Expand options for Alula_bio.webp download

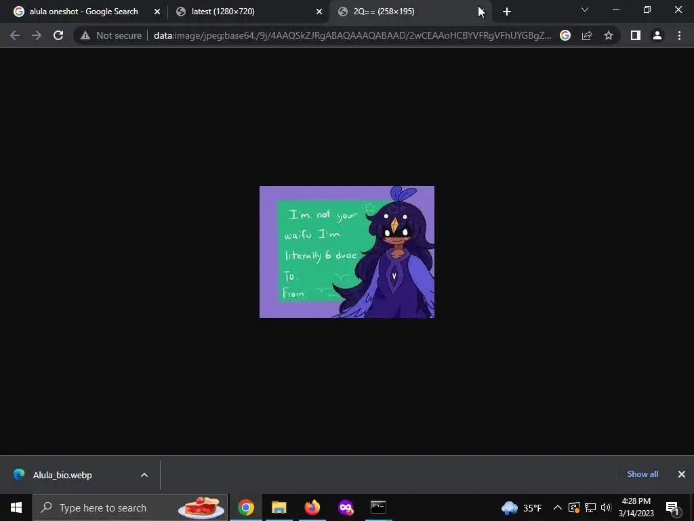(x=144, y=475)
